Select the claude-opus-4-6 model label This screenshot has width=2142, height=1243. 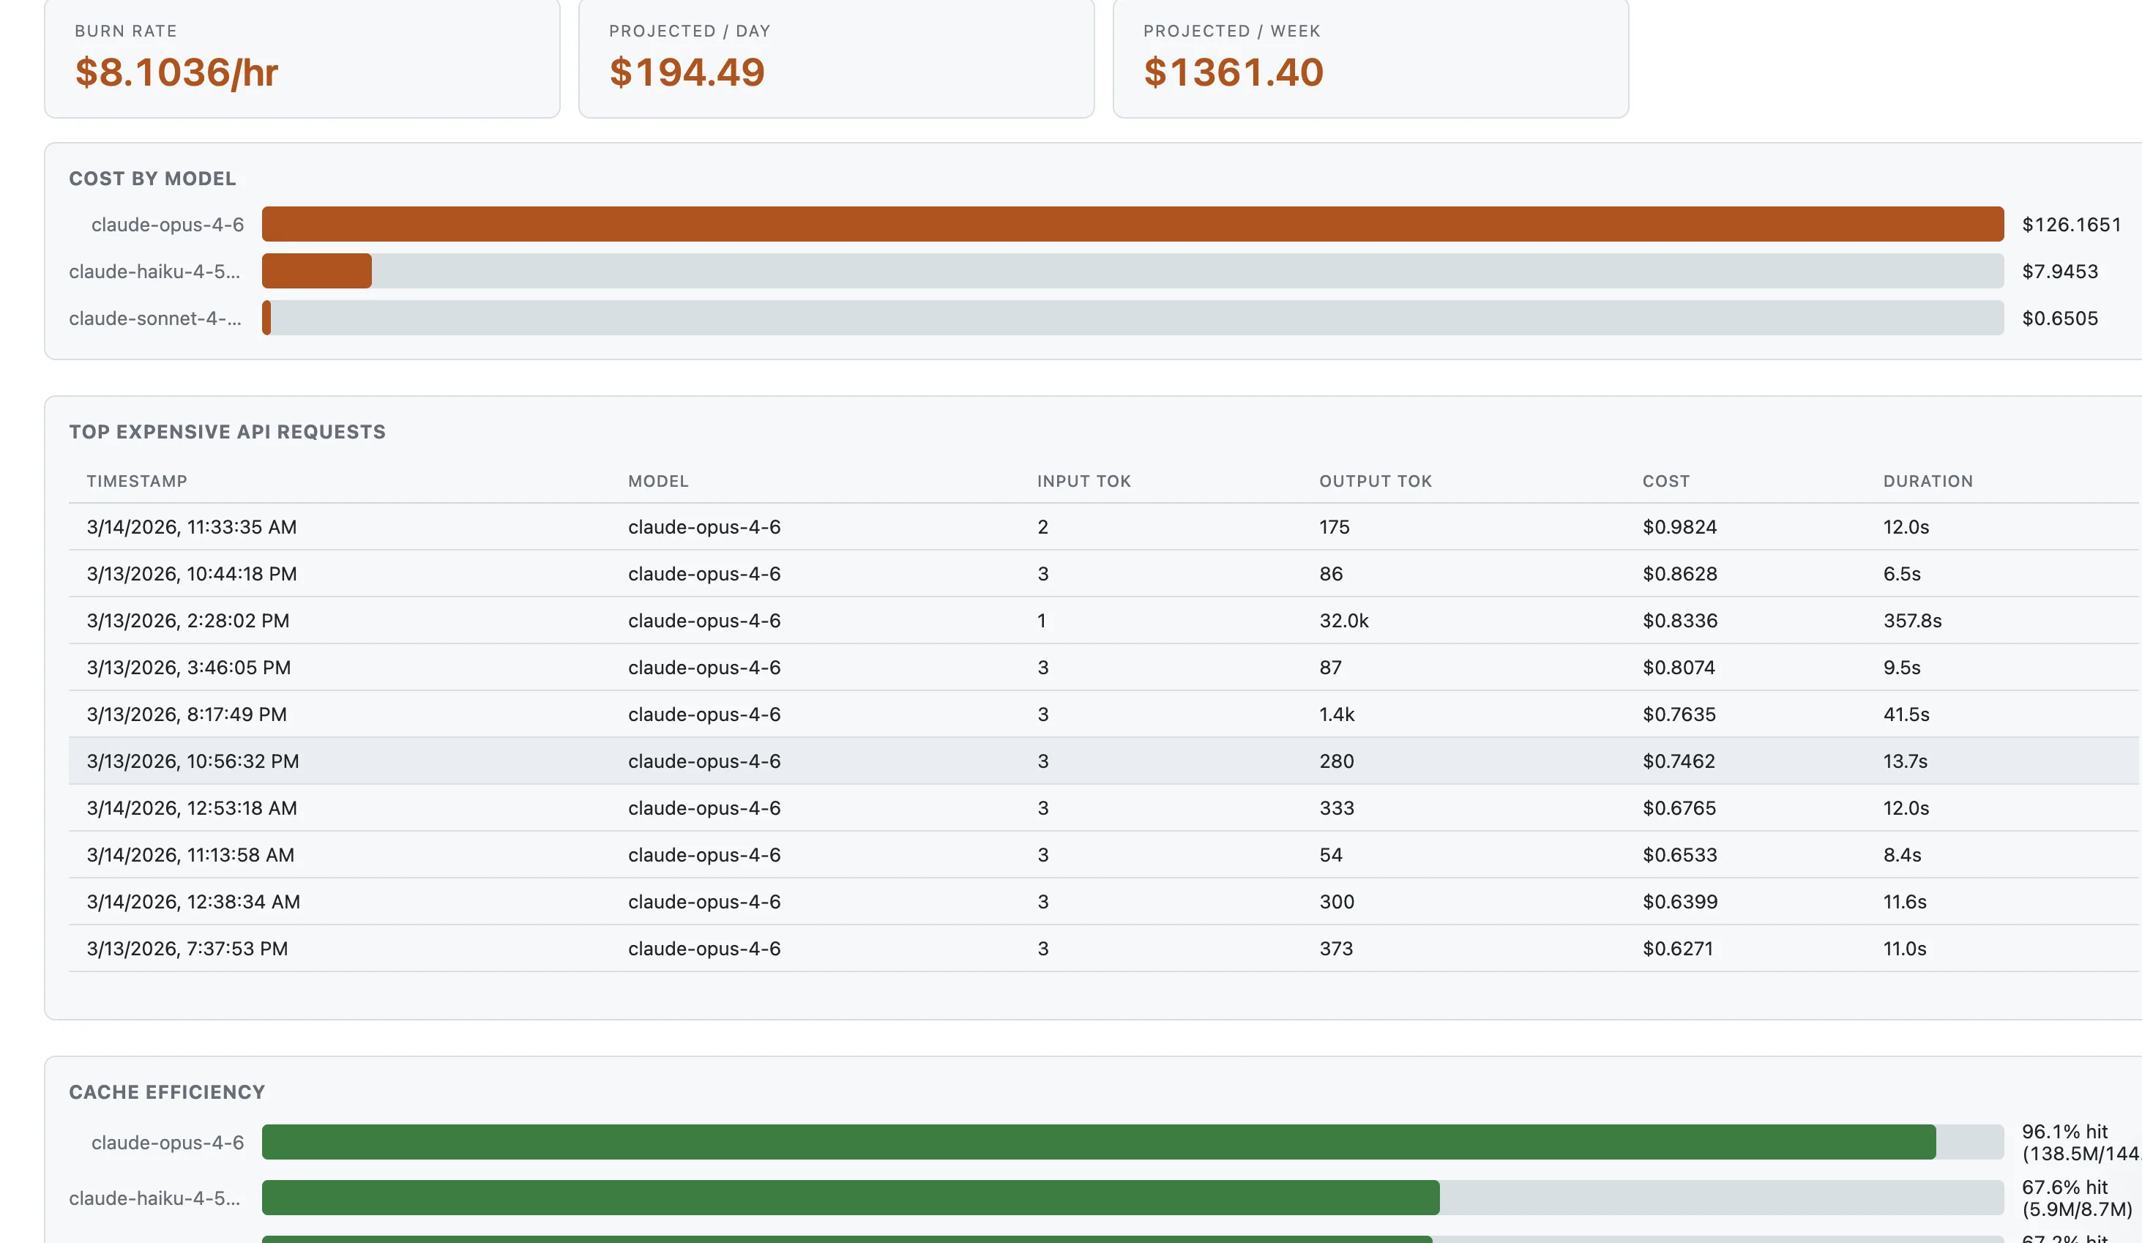point(167,225)
